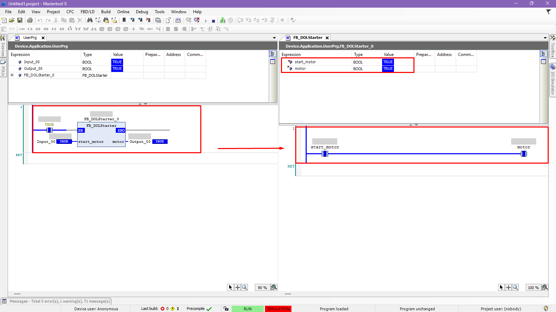Open the Messages panel at bottom
556x312 pixels.
pyautogui.click(x=56, y=301)
